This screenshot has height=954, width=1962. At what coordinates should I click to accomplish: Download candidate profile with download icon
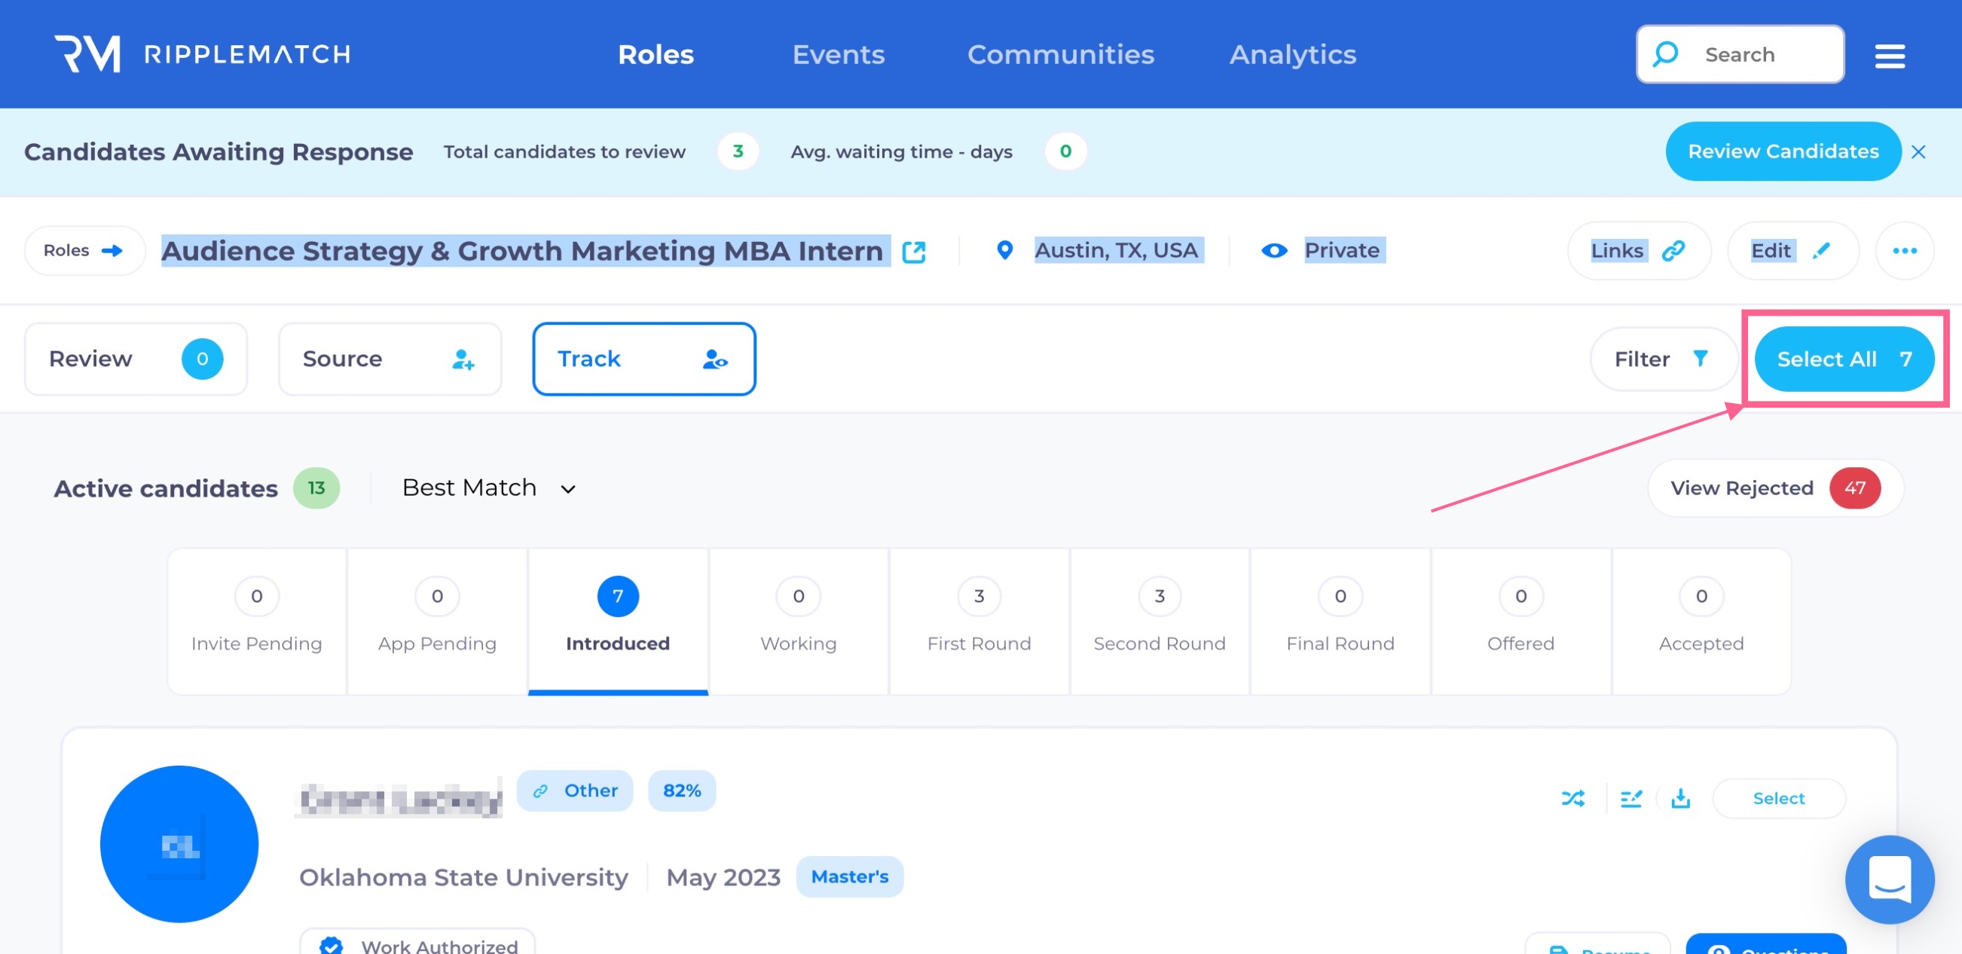click(x=1680, y=798)
